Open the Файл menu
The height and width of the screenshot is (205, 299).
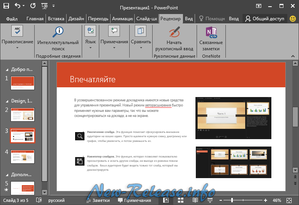(12, 18)
